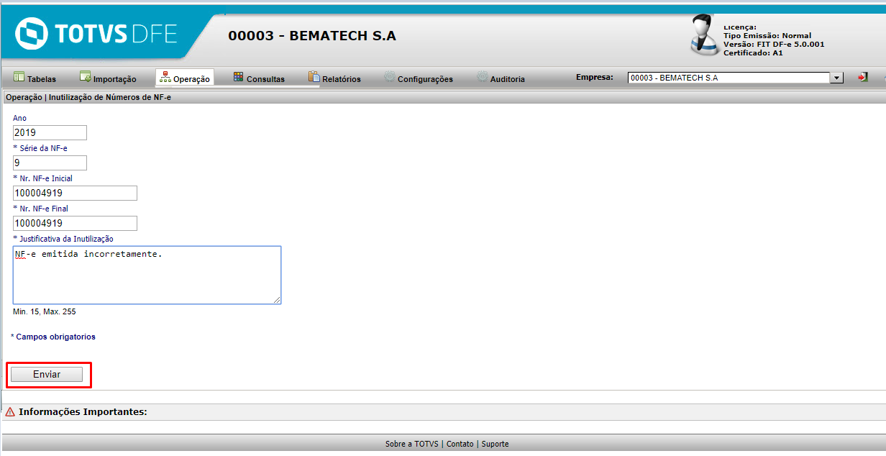Click the Enviar button
This screenshot has width=886, height=456.
point(47,375)
